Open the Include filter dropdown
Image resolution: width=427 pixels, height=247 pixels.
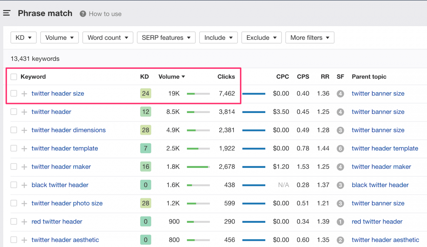pos(218,37)
